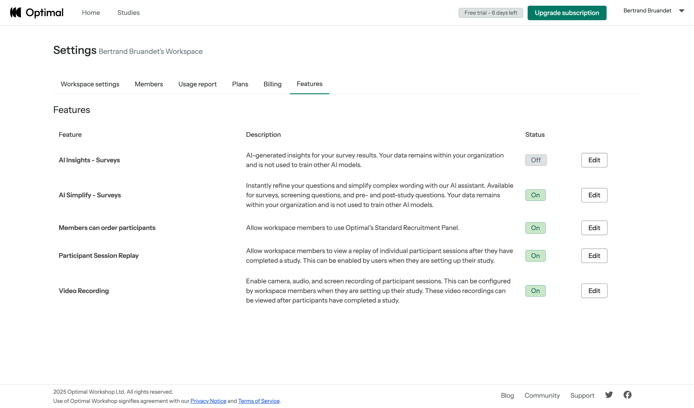Edit the Video Recording feature

point(594,291)
